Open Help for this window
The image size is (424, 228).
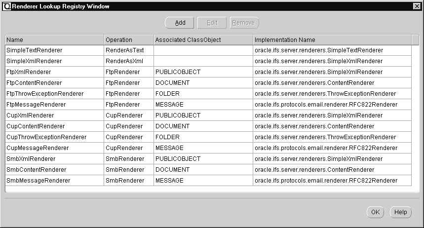pos(400,212)
